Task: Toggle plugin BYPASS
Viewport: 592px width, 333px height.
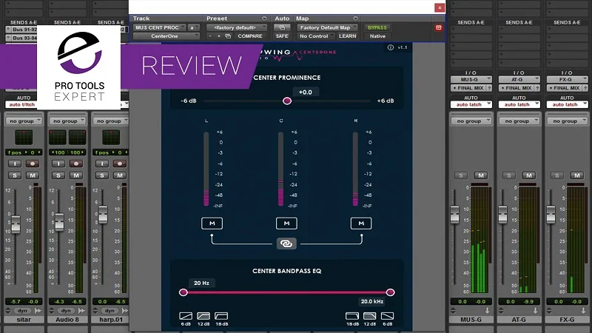Action: click(x=377, y=27)
